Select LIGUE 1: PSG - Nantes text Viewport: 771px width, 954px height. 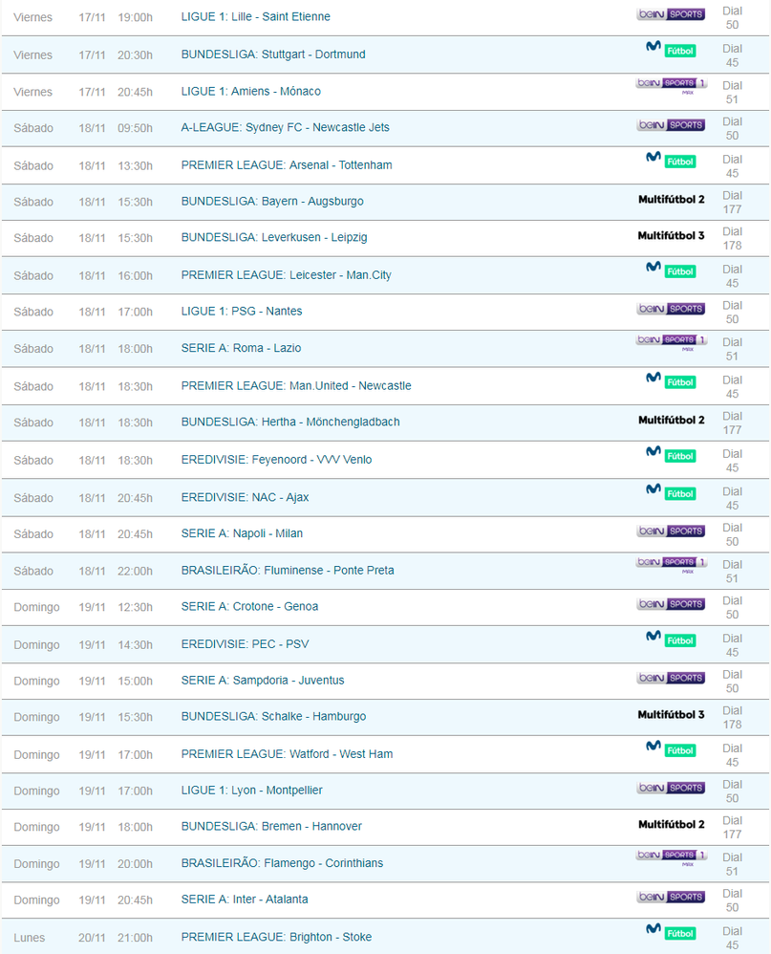coord(242,311)
